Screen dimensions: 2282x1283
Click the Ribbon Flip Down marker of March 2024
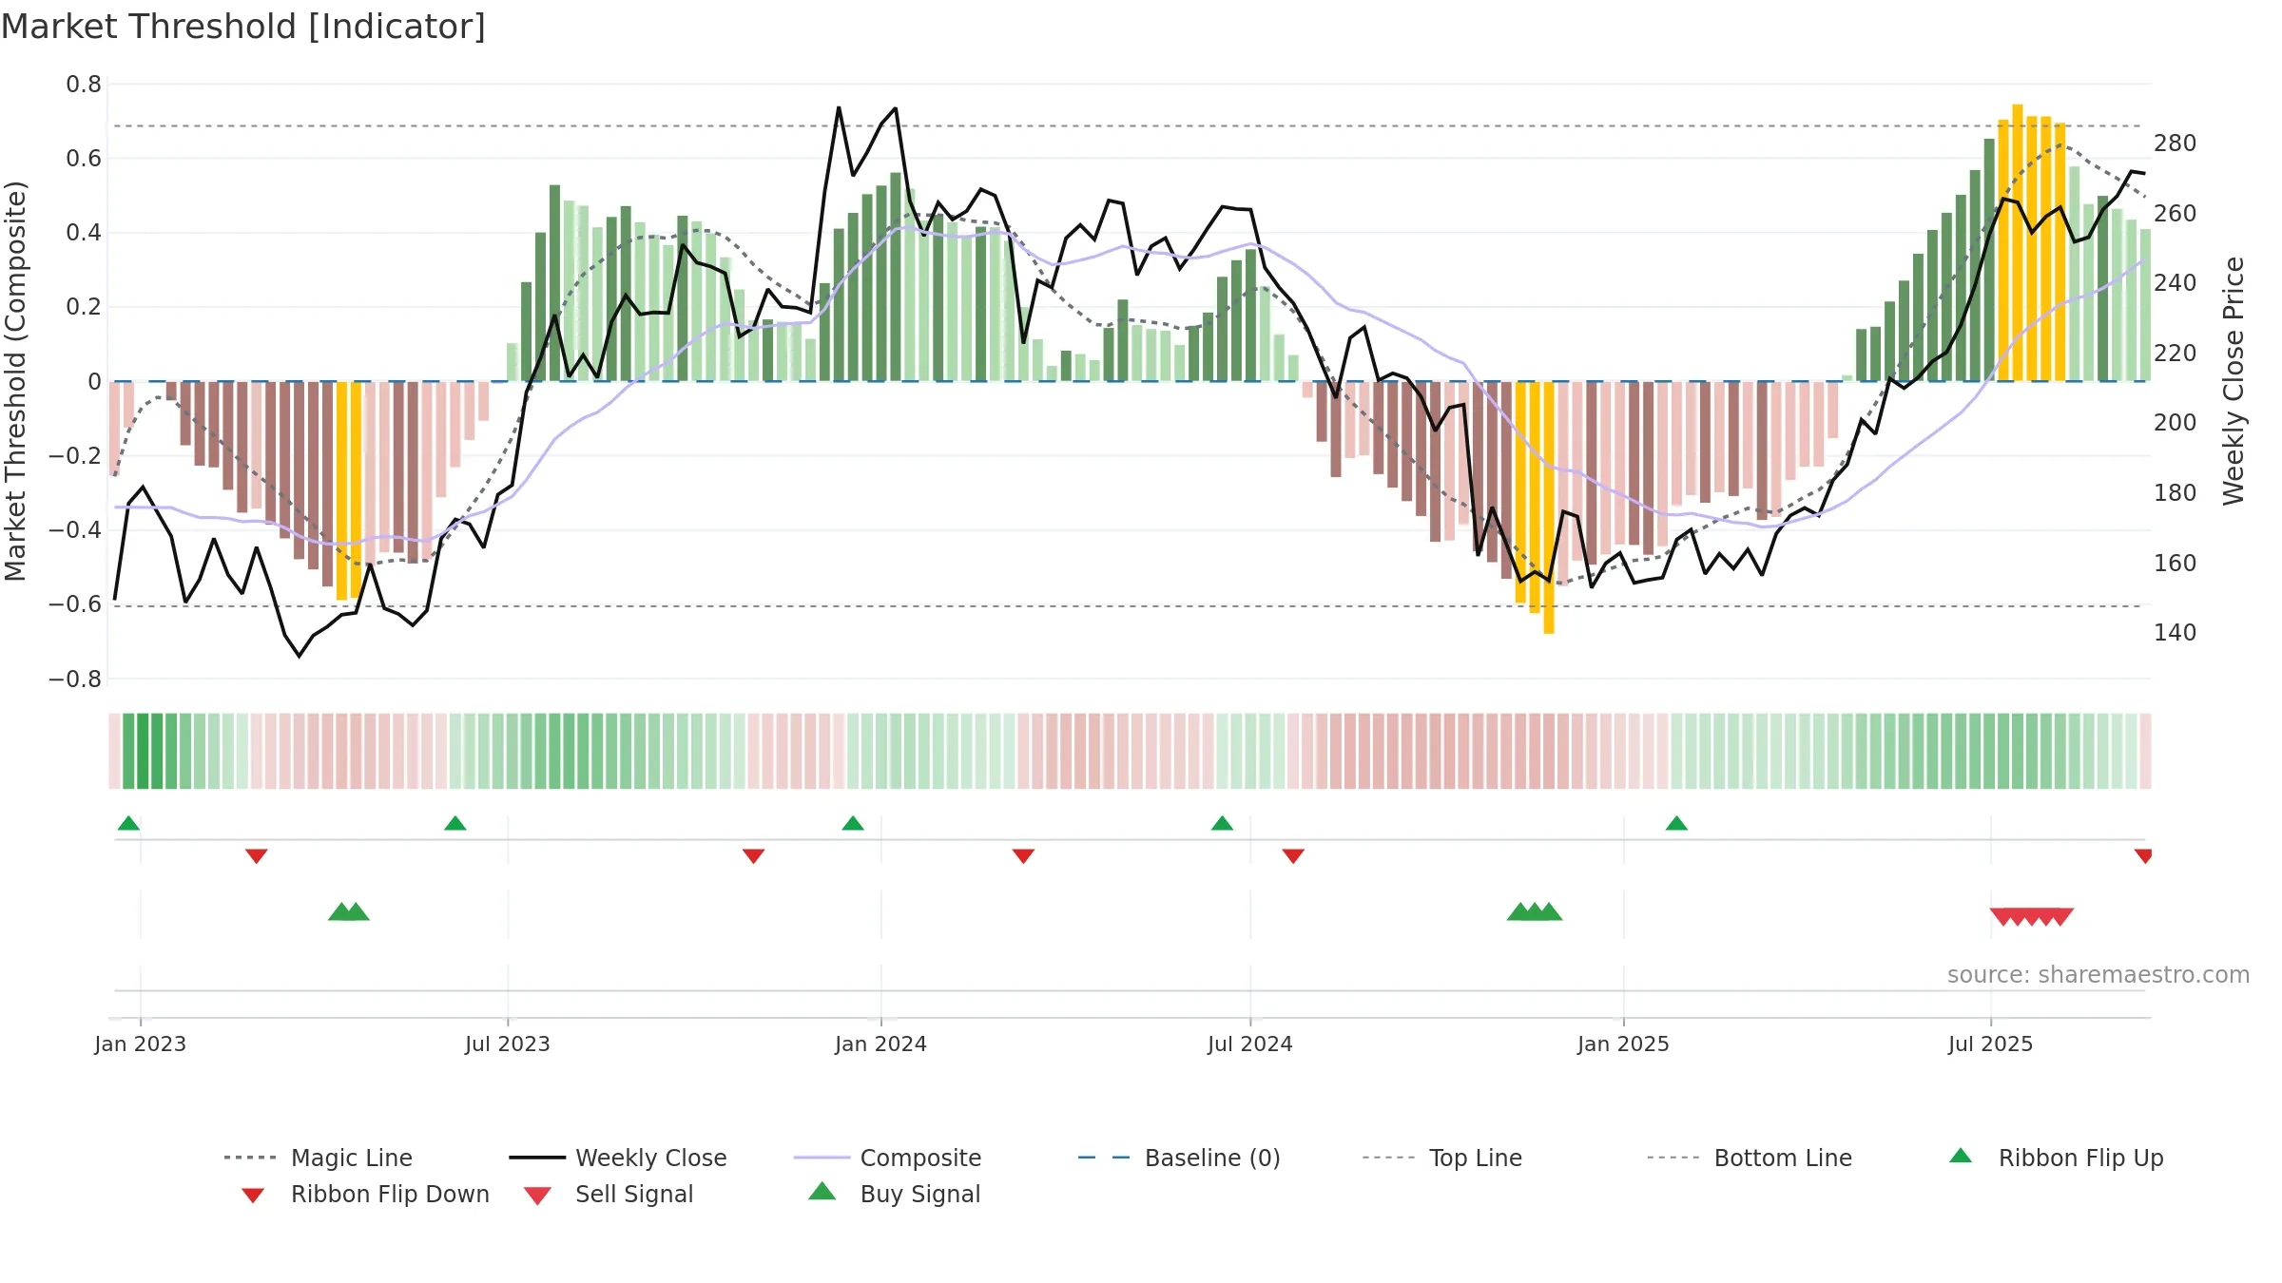coord(1023,856)
